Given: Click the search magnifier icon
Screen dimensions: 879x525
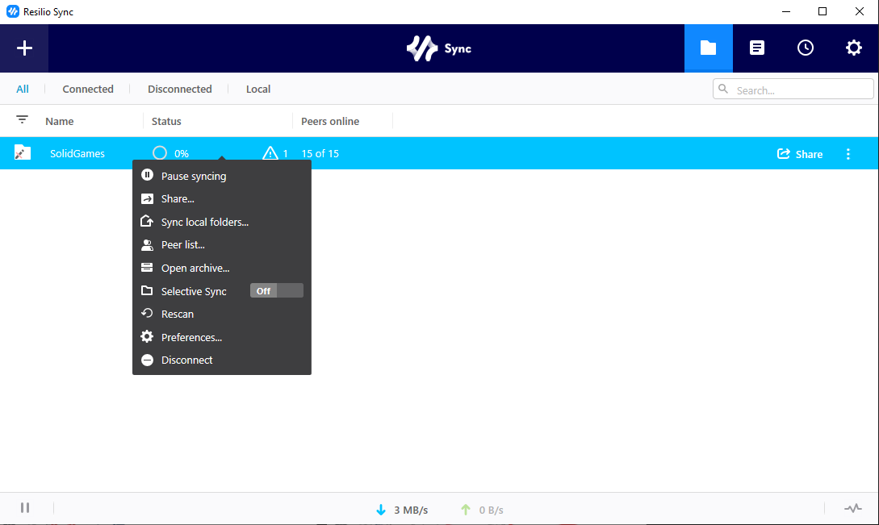Looking at the screenshot, I should [x=723, y=89].
